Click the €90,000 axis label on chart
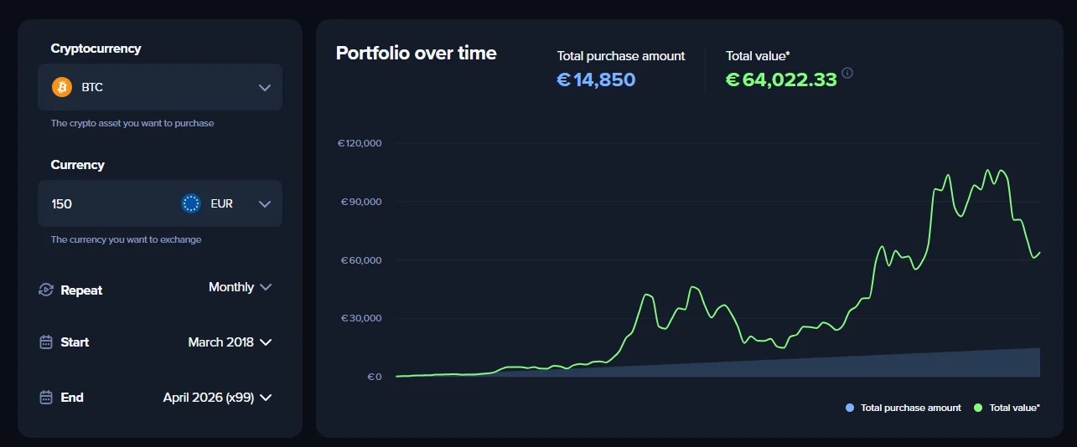The width and height of the screenshot is (1077, 447). coord(360,202)
